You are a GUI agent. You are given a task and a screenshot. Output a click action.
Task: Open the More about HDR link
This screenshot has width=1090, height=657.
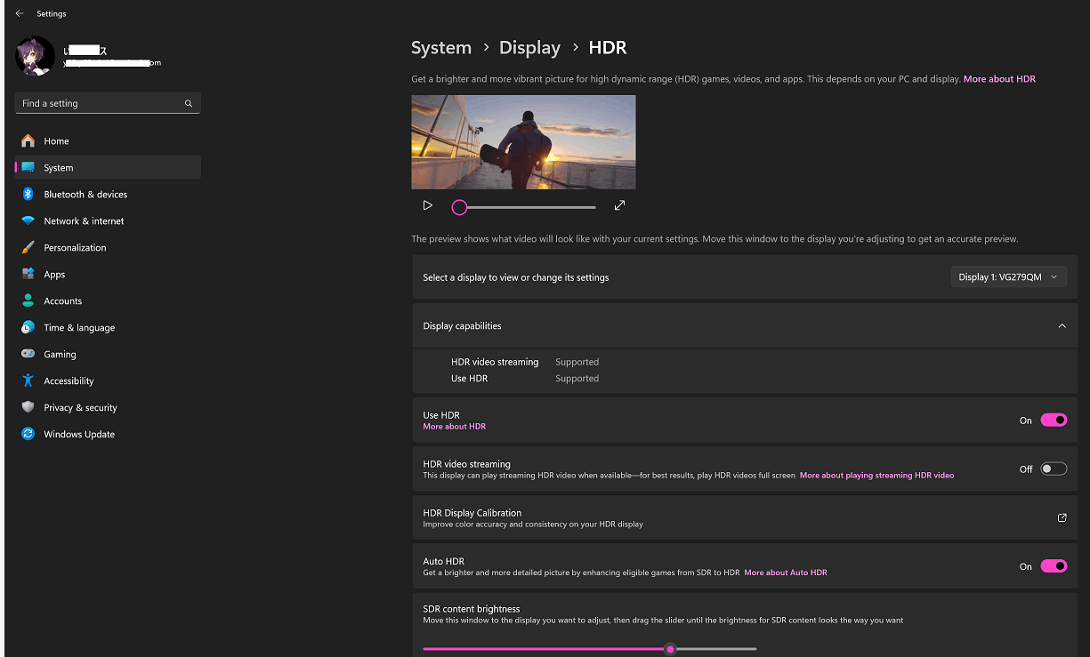point(998,78)
